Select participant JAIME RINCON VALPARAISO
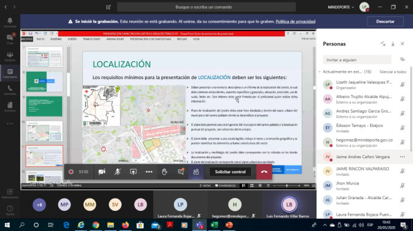 click(363, 171)
